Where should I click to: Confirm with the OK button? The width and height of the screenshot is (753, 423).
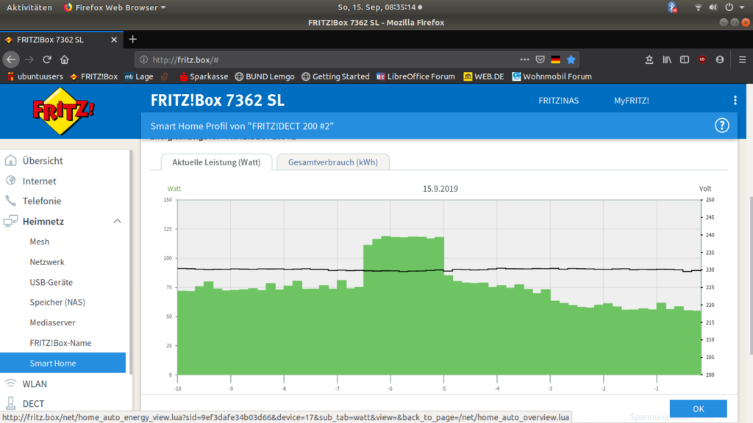(x=699, y=408)
